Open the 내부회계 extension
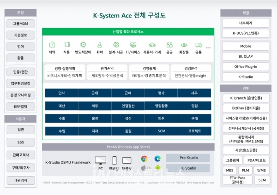The height and width of the screenshot is (195, 277). click(246, 23)
